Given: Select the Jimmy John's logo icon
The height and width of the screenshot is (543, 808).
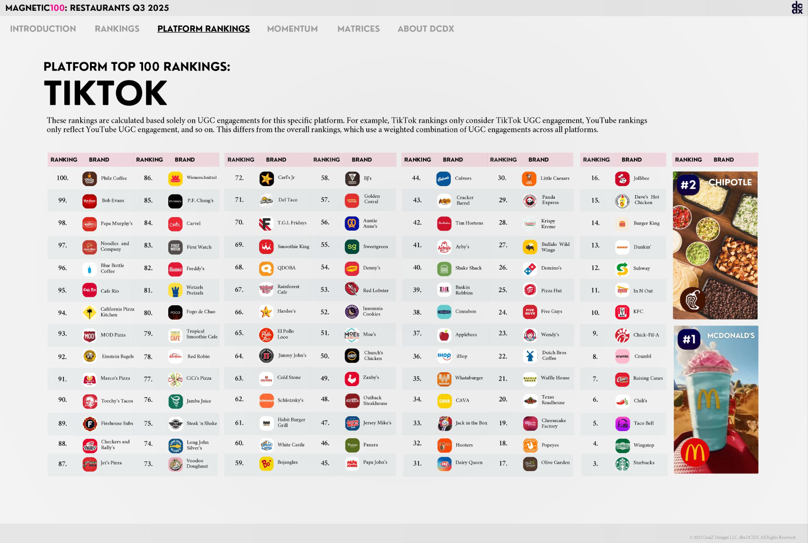Looking at the screenshot, I should [266, 356].
